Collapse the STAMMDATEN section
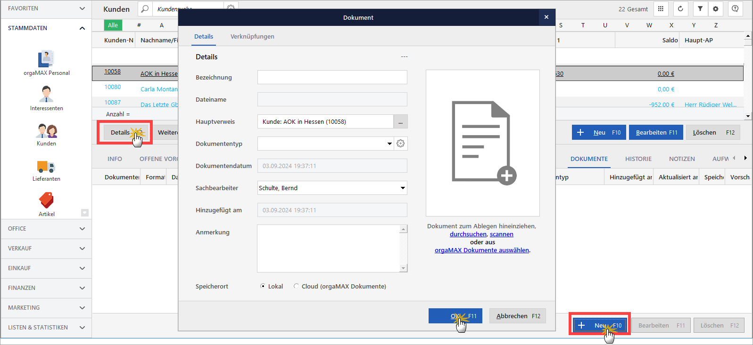The width and height of the screenshot is (753, 345). 46,28
